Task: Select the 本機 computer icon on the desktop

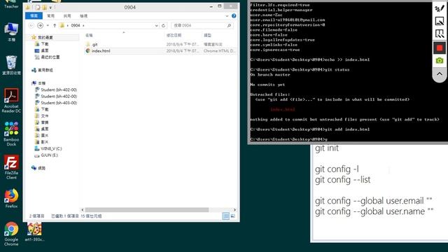Action: 11,32
